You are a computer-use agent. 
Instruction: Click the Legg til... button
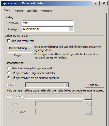[95, 85]
